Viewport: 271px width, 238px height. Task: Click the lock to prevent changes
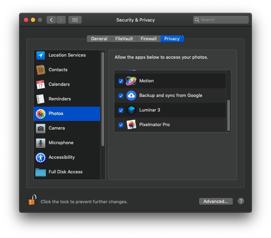point(32,200)
